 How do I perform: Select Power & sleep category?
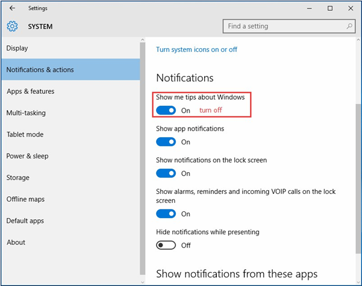coord(70,156)
